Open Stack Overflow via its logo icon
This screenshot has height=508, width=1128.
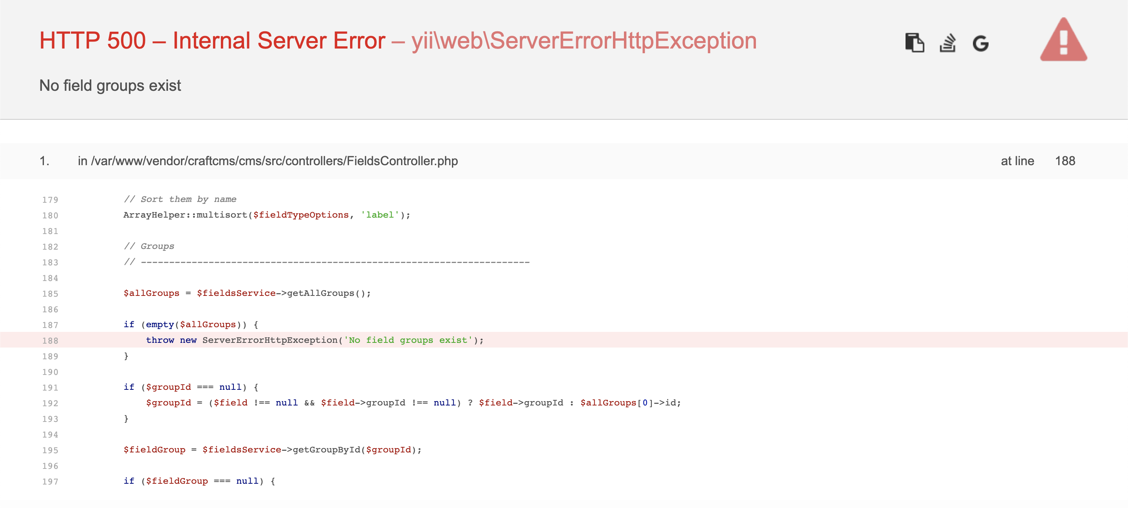pos(947,42)
